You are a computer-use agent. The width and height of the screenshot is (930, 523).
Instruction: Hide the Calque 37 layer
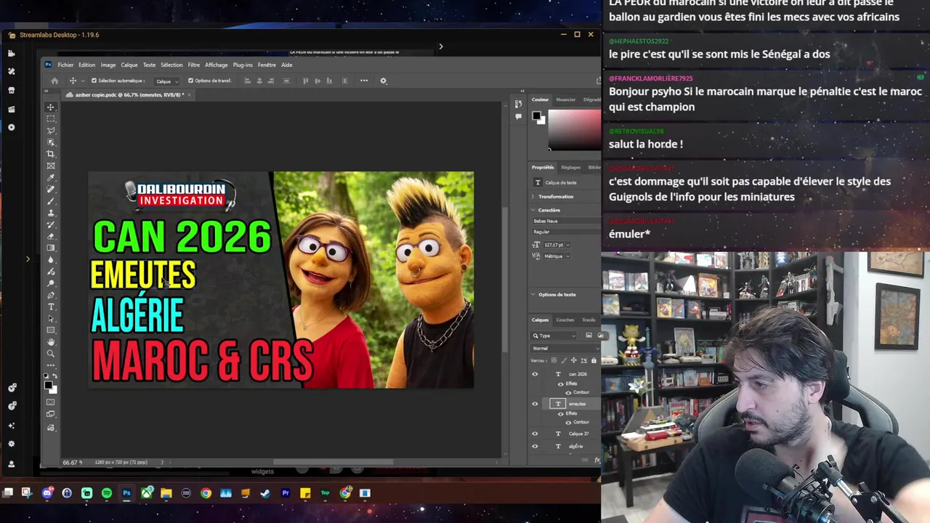pyautogui.click(x=535, y=434)
